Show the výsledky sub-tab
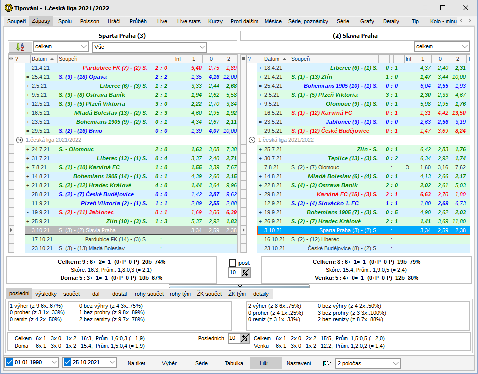Screen dimensions: 478x374 46,294
